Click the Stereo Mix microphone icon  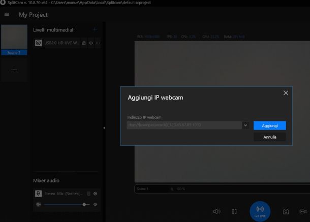coord(38,194)
